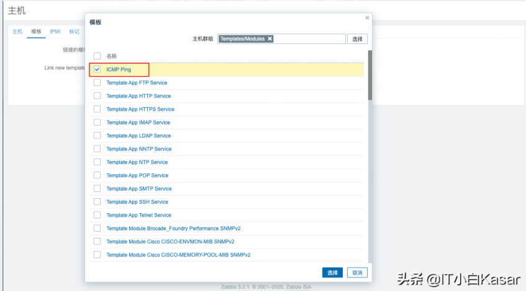Image resolution: width=526 pixels, height=291 pixels.
Task: Open Template App Telnet Service link
Action: tap(139, 215)
